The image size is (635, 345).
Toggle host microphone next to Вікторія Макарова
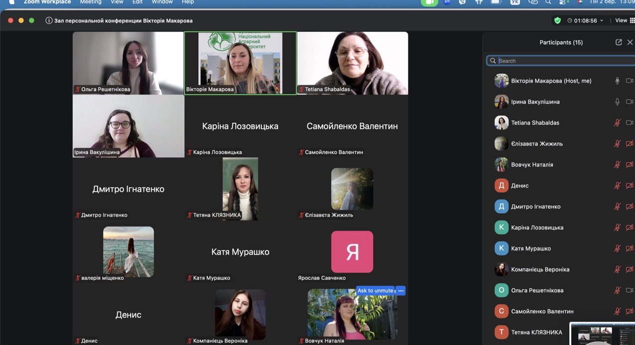(617, 81)
